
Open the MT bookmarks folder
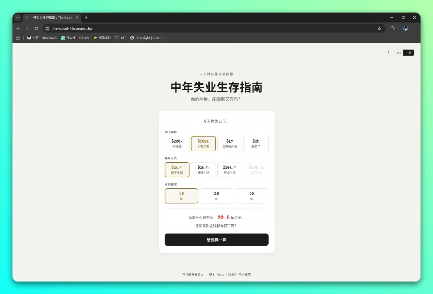120,38
